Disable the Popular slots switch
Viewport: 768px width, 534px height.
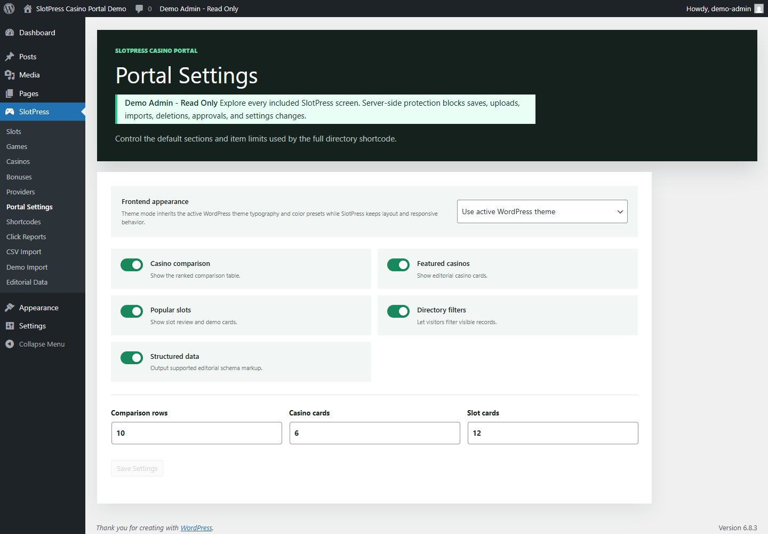click(x=132, y=311)
